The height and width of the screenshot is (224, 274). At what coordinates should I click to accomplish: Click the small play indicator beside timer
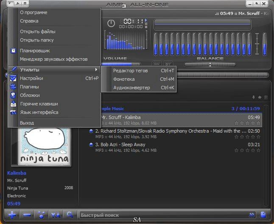click(x=146, y=20)
